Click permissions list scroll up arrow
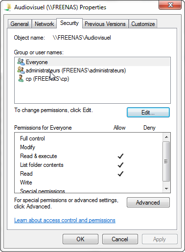The width and height of the screenshot is (185, 252). (166, 137)
